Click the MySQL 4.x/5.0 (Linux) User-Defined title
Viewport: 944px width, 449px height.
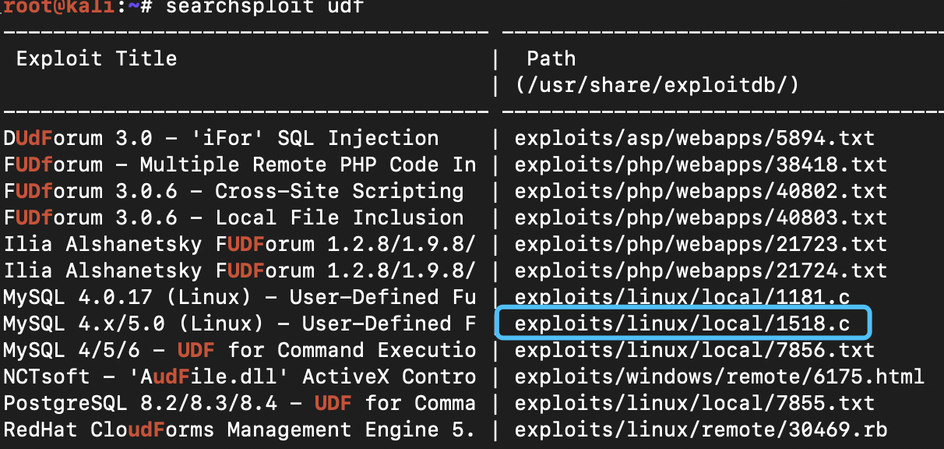click(x=240, y=323)
